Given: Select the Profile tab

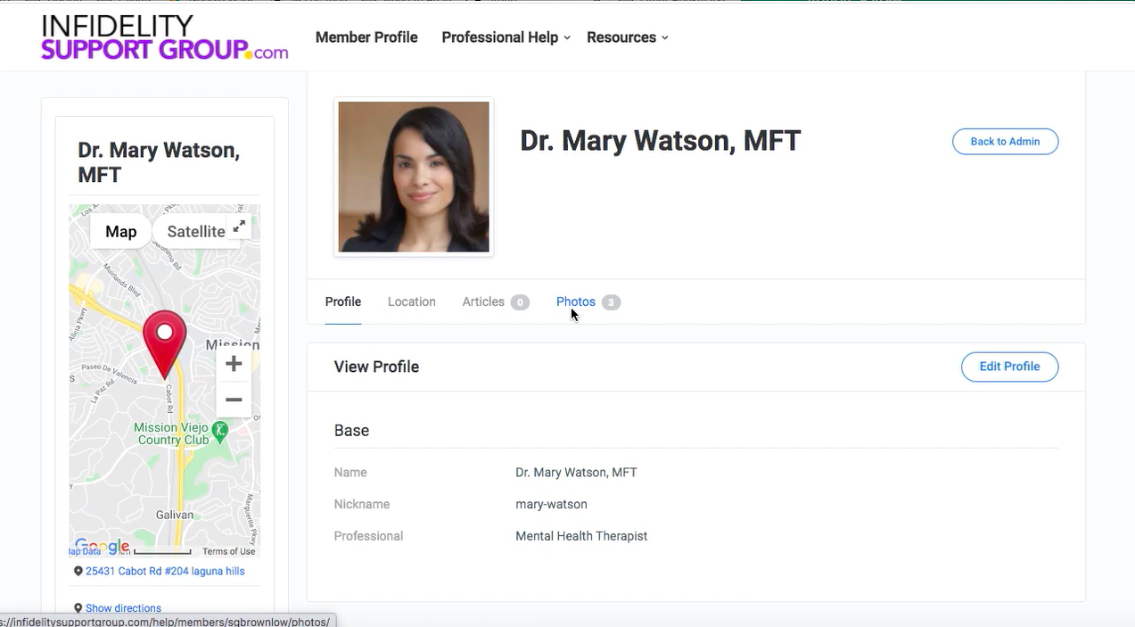Looking at the screenshot, I should [343, 302].
